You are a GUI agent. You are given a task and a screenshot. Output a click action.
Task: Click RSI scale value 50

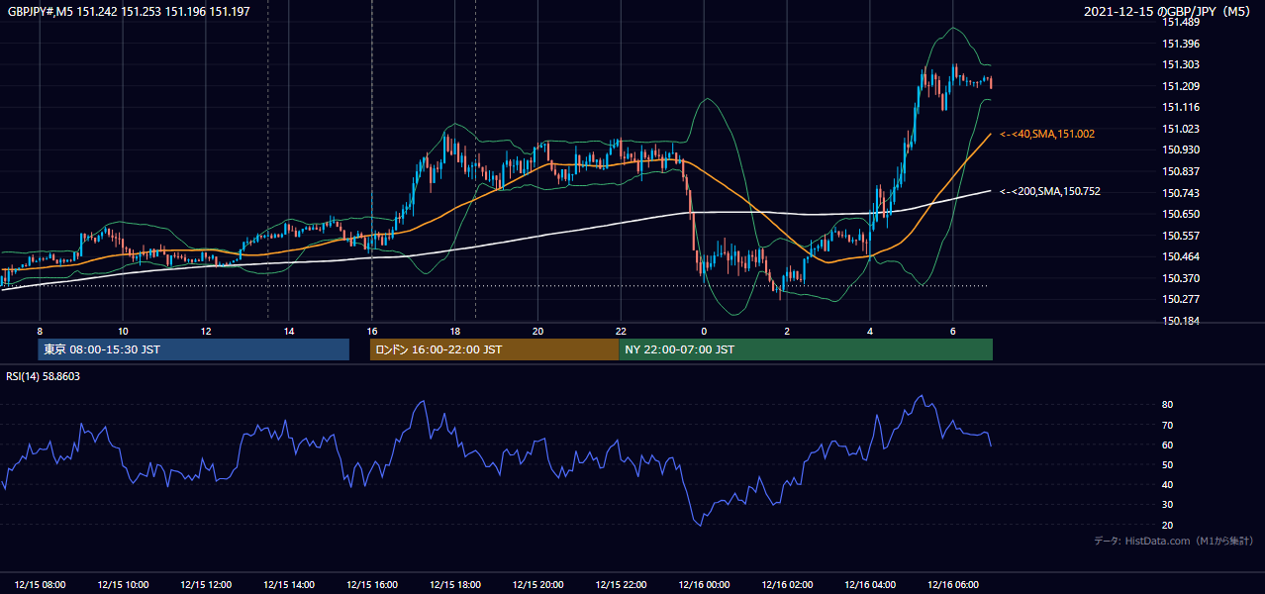coord(1168,464)
